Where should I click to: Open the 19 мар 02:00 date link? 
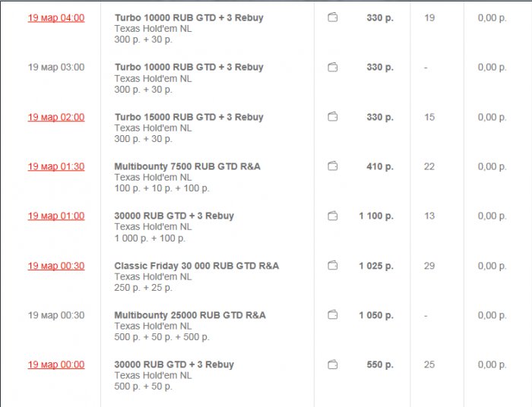click(56, 117)
